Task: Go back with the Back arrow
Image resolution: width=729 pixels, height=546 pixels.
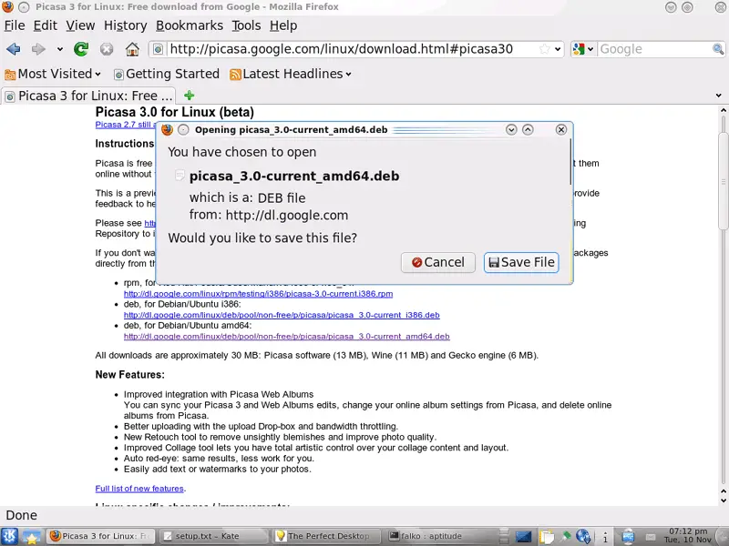Action: [x=14, y=49]
